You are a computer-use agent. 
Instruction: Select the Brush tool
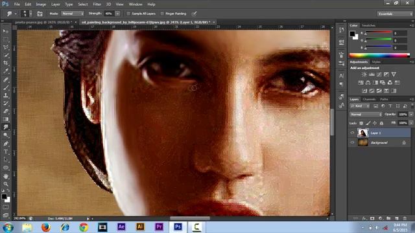[6, 87]
